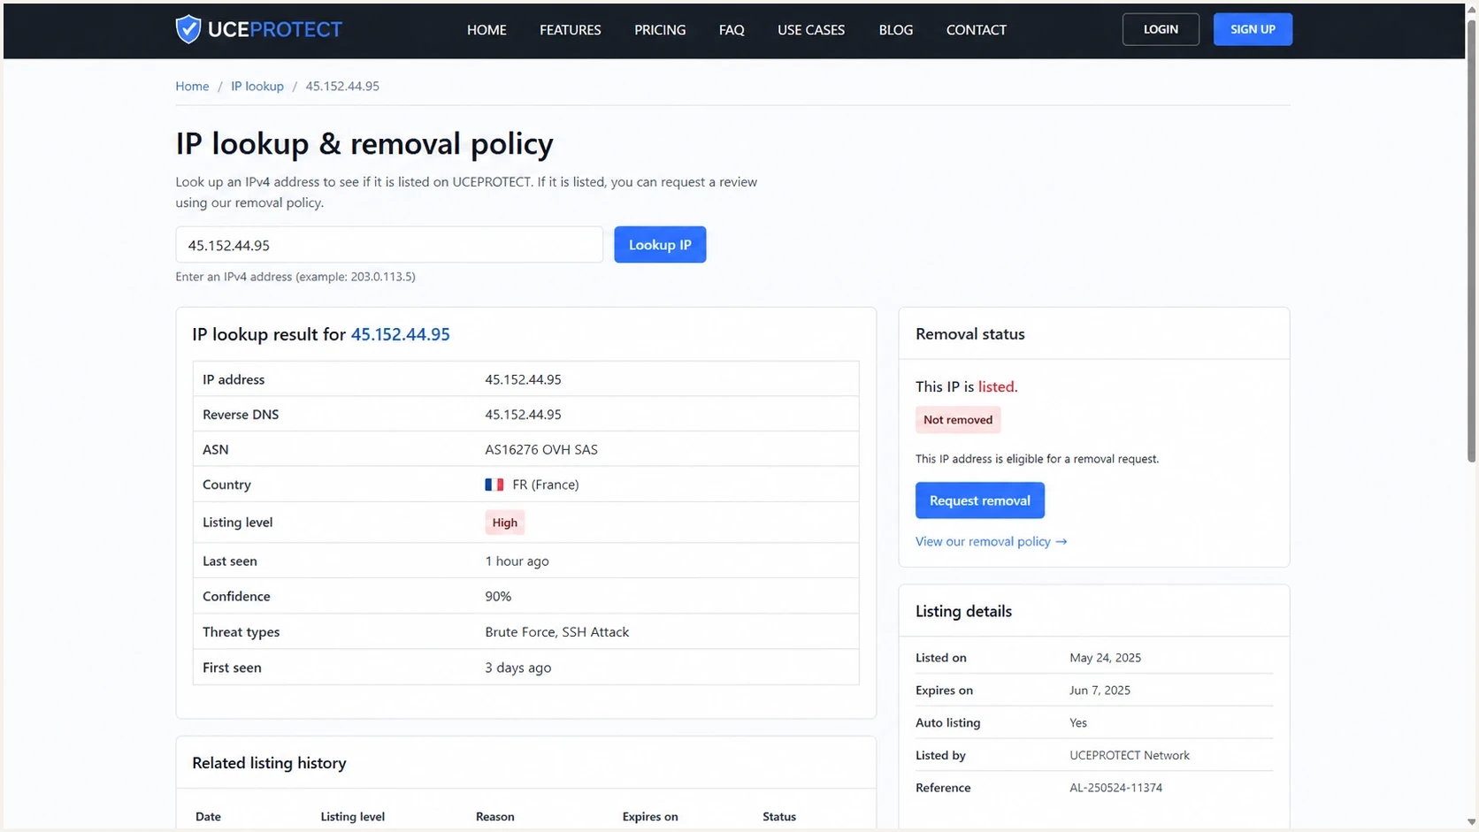The image size is (1479, 832).
Task: Click the Confidence 90% value
Action: (x=498, y=597)
